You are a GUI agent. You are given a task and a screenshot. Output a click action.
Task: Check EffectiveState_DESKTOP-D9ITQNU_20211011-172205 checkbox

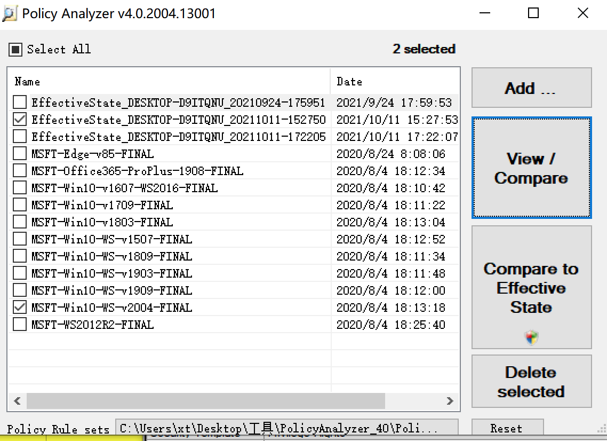(19, 136)
